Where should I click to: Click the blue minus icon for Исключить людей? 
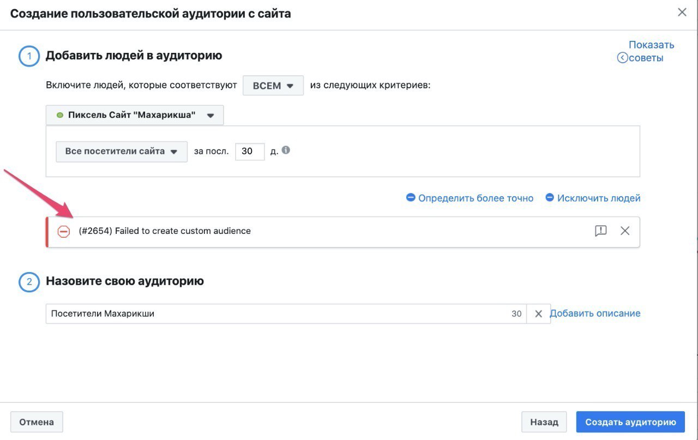click(x=550, y=198)
